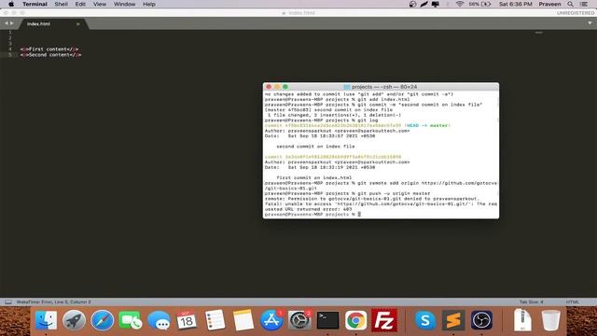Screen dimensions: 597x336
Task: Open the Apple menu
Action: (11, 4)
